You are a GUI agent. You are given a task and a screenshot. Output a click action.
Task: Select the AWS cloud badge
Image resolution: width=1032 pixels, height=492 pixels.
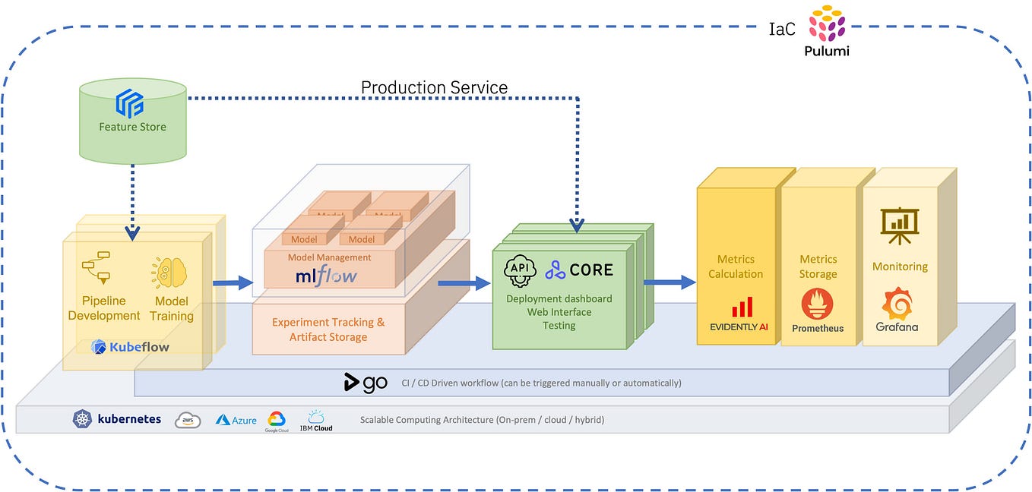187,420
